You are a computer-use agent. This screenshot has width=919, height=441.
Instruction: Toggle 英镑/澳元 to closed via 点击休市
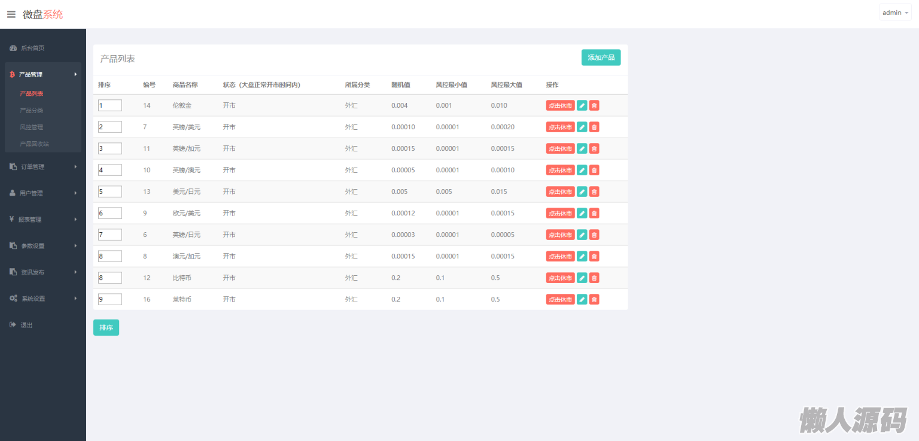coord(560,170)
